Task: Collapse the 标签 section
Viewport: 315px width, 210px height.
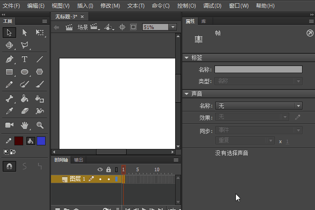Action: coord(187,58)
